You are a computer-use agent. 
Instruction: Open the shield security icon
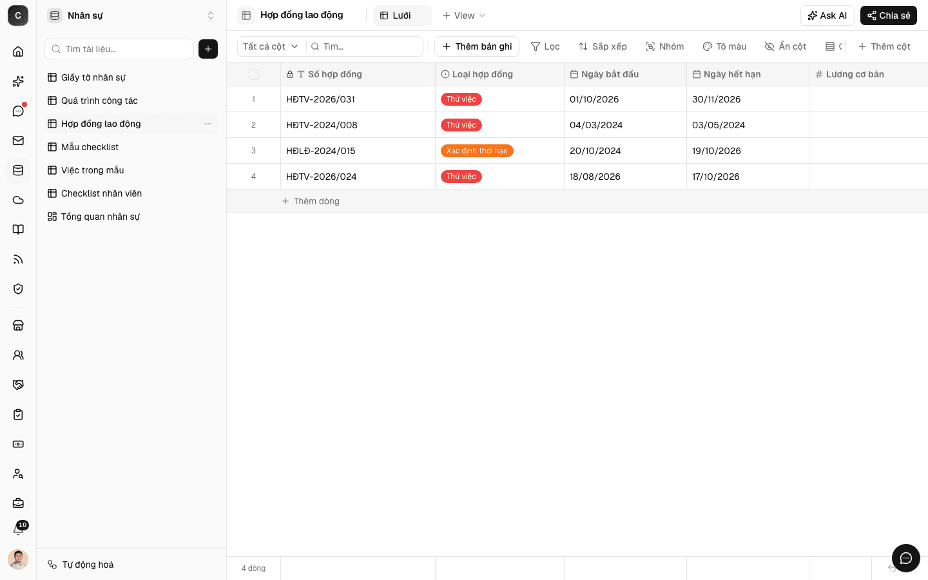(x=18, y=289)
